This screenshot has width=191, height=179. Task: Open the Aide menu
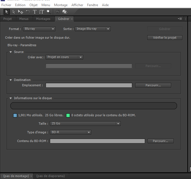105,5
